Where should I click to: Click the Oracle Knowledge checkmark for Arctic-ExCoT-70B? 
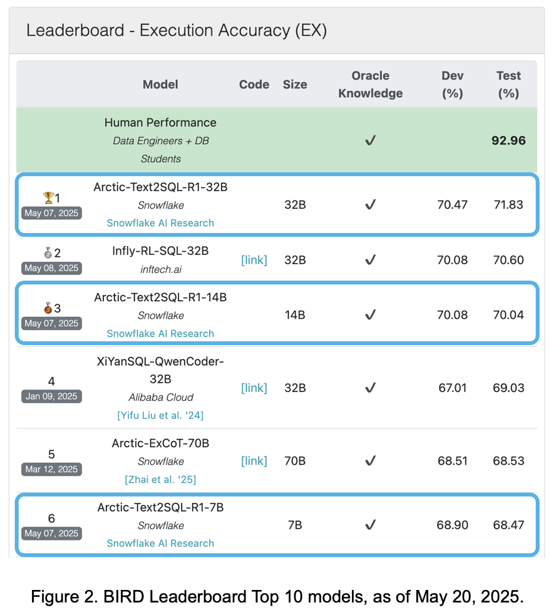pos(370,461)
